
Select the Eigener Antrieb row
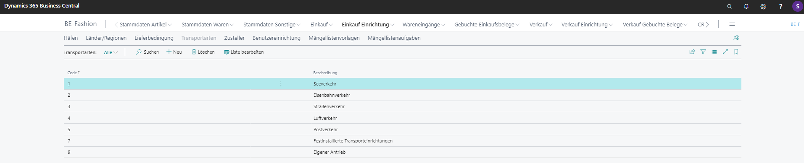pyautogui.click(x=402, y=152)
